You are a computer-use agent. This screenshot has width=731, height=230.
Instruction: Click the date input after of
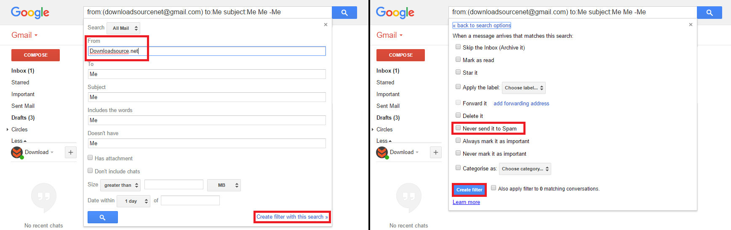(190, 201)
